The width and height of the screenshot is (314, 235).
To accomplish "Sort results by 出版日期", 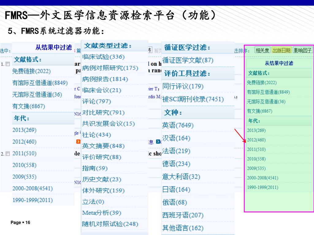I will click(281, 50).
